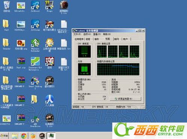Image resolution: width=187 pixels, height=139 pixels.
Task: Open Malware Defender shortcut
Action: pyautogui.click(x=35, y=45)
